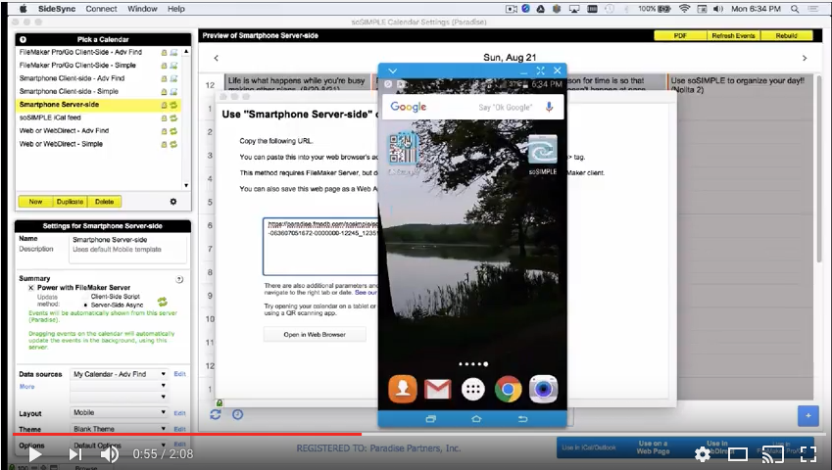This screenshot has width=832, height=470.
Task: Expand the SideSync chevron dropdown menu
Action: [x=393, y=71]
